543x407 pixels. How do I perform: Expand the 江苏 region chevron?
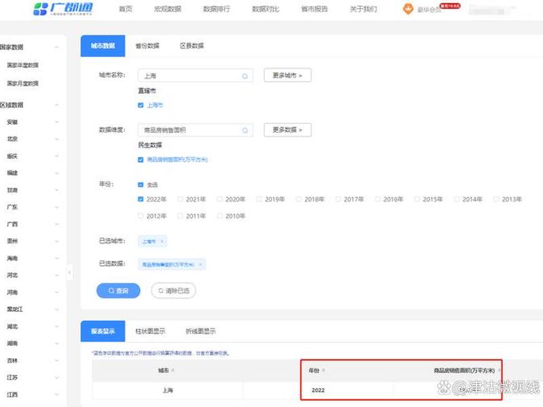click(57, 378)
